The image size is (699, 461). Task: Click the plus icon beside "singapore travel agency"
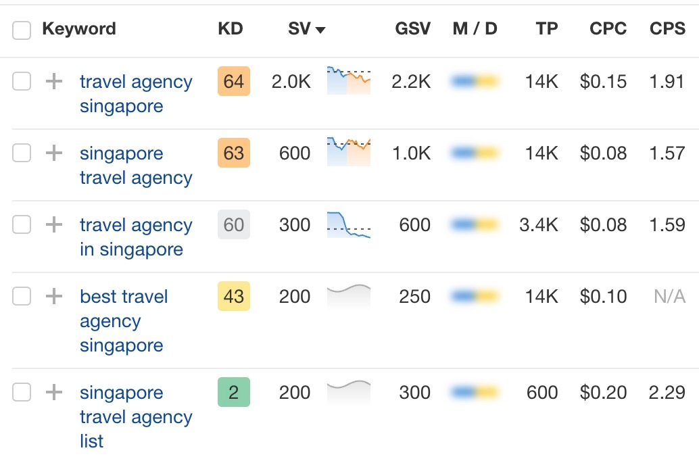(x=54, y=153)
